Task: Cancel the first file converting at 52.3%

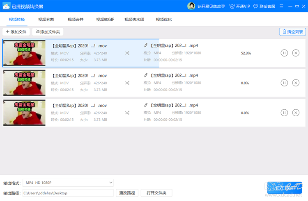Action: pyautogui.click(x=296, y=53)
